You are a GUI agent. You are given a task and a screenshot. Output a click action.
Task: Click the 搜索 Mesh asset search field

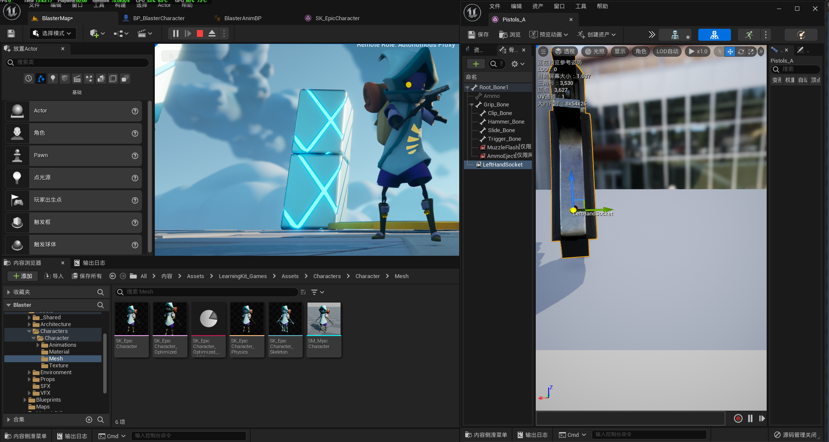point(207,292)
